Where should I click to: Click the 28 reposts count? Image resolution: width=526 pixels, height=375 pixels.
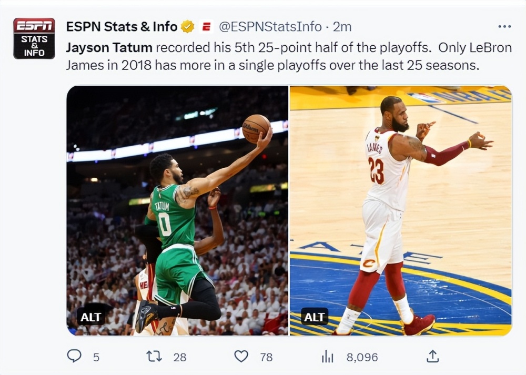pos(180,357)
